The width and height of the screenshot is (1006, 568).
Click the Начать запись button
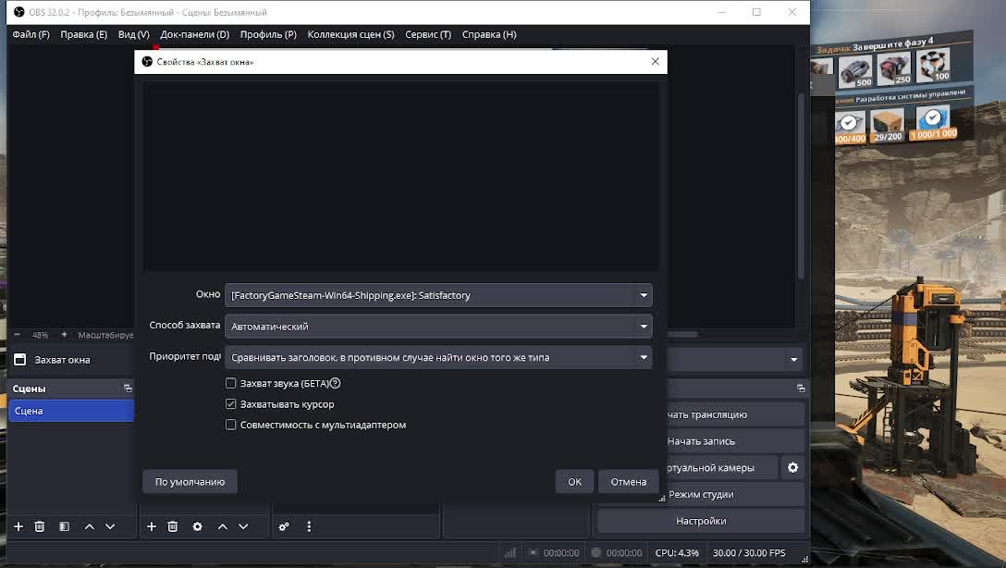tap(734, 441)
